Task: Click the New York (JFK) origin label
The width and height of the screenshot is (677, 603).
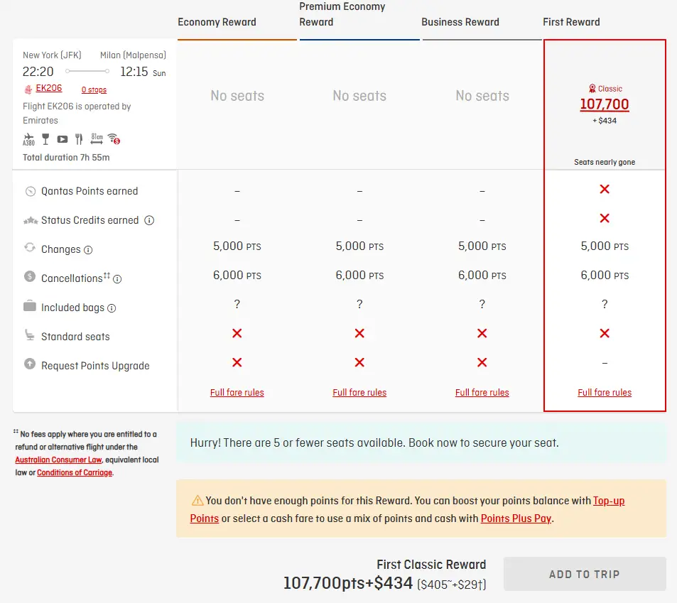Action: [x=52, y=55]
